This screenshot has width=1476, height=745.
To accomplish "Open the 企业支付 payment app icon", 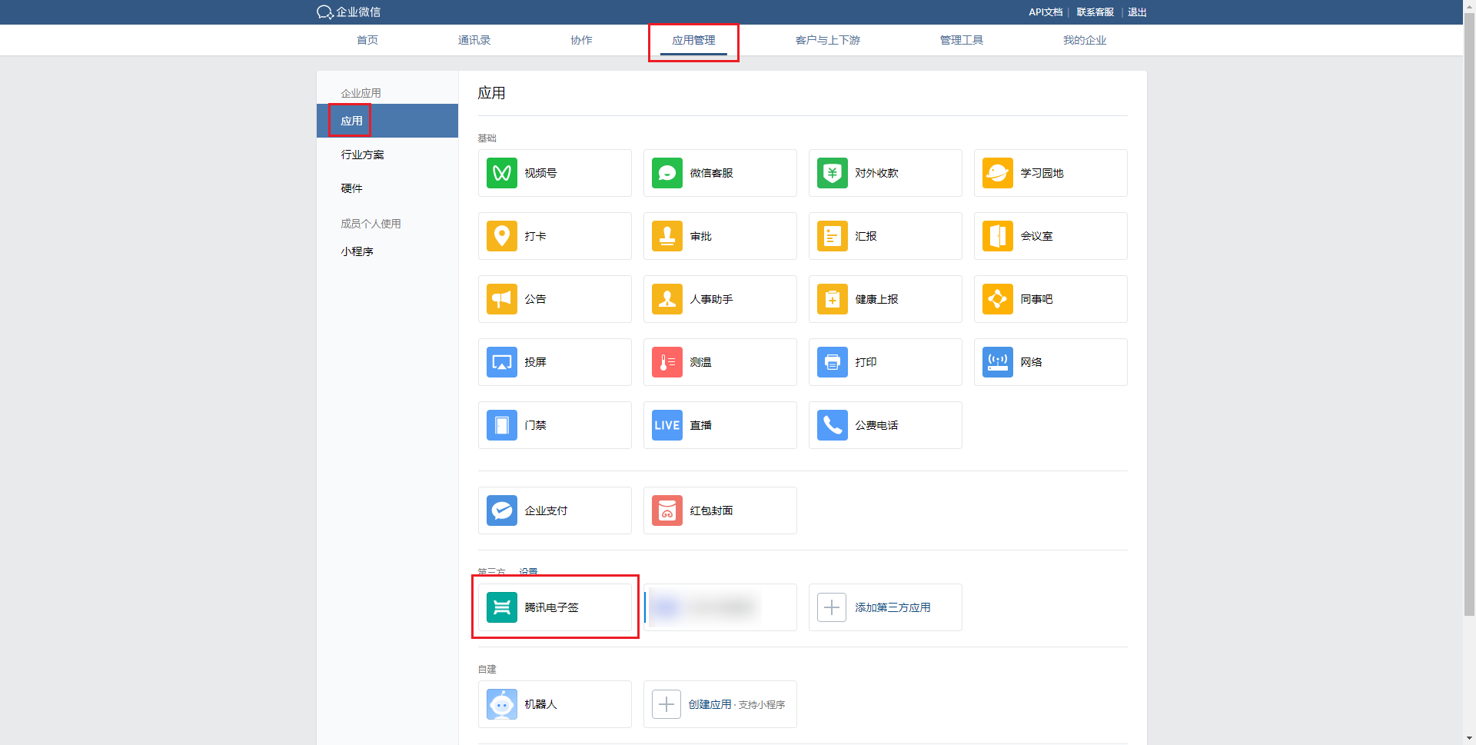I will 502,511.
